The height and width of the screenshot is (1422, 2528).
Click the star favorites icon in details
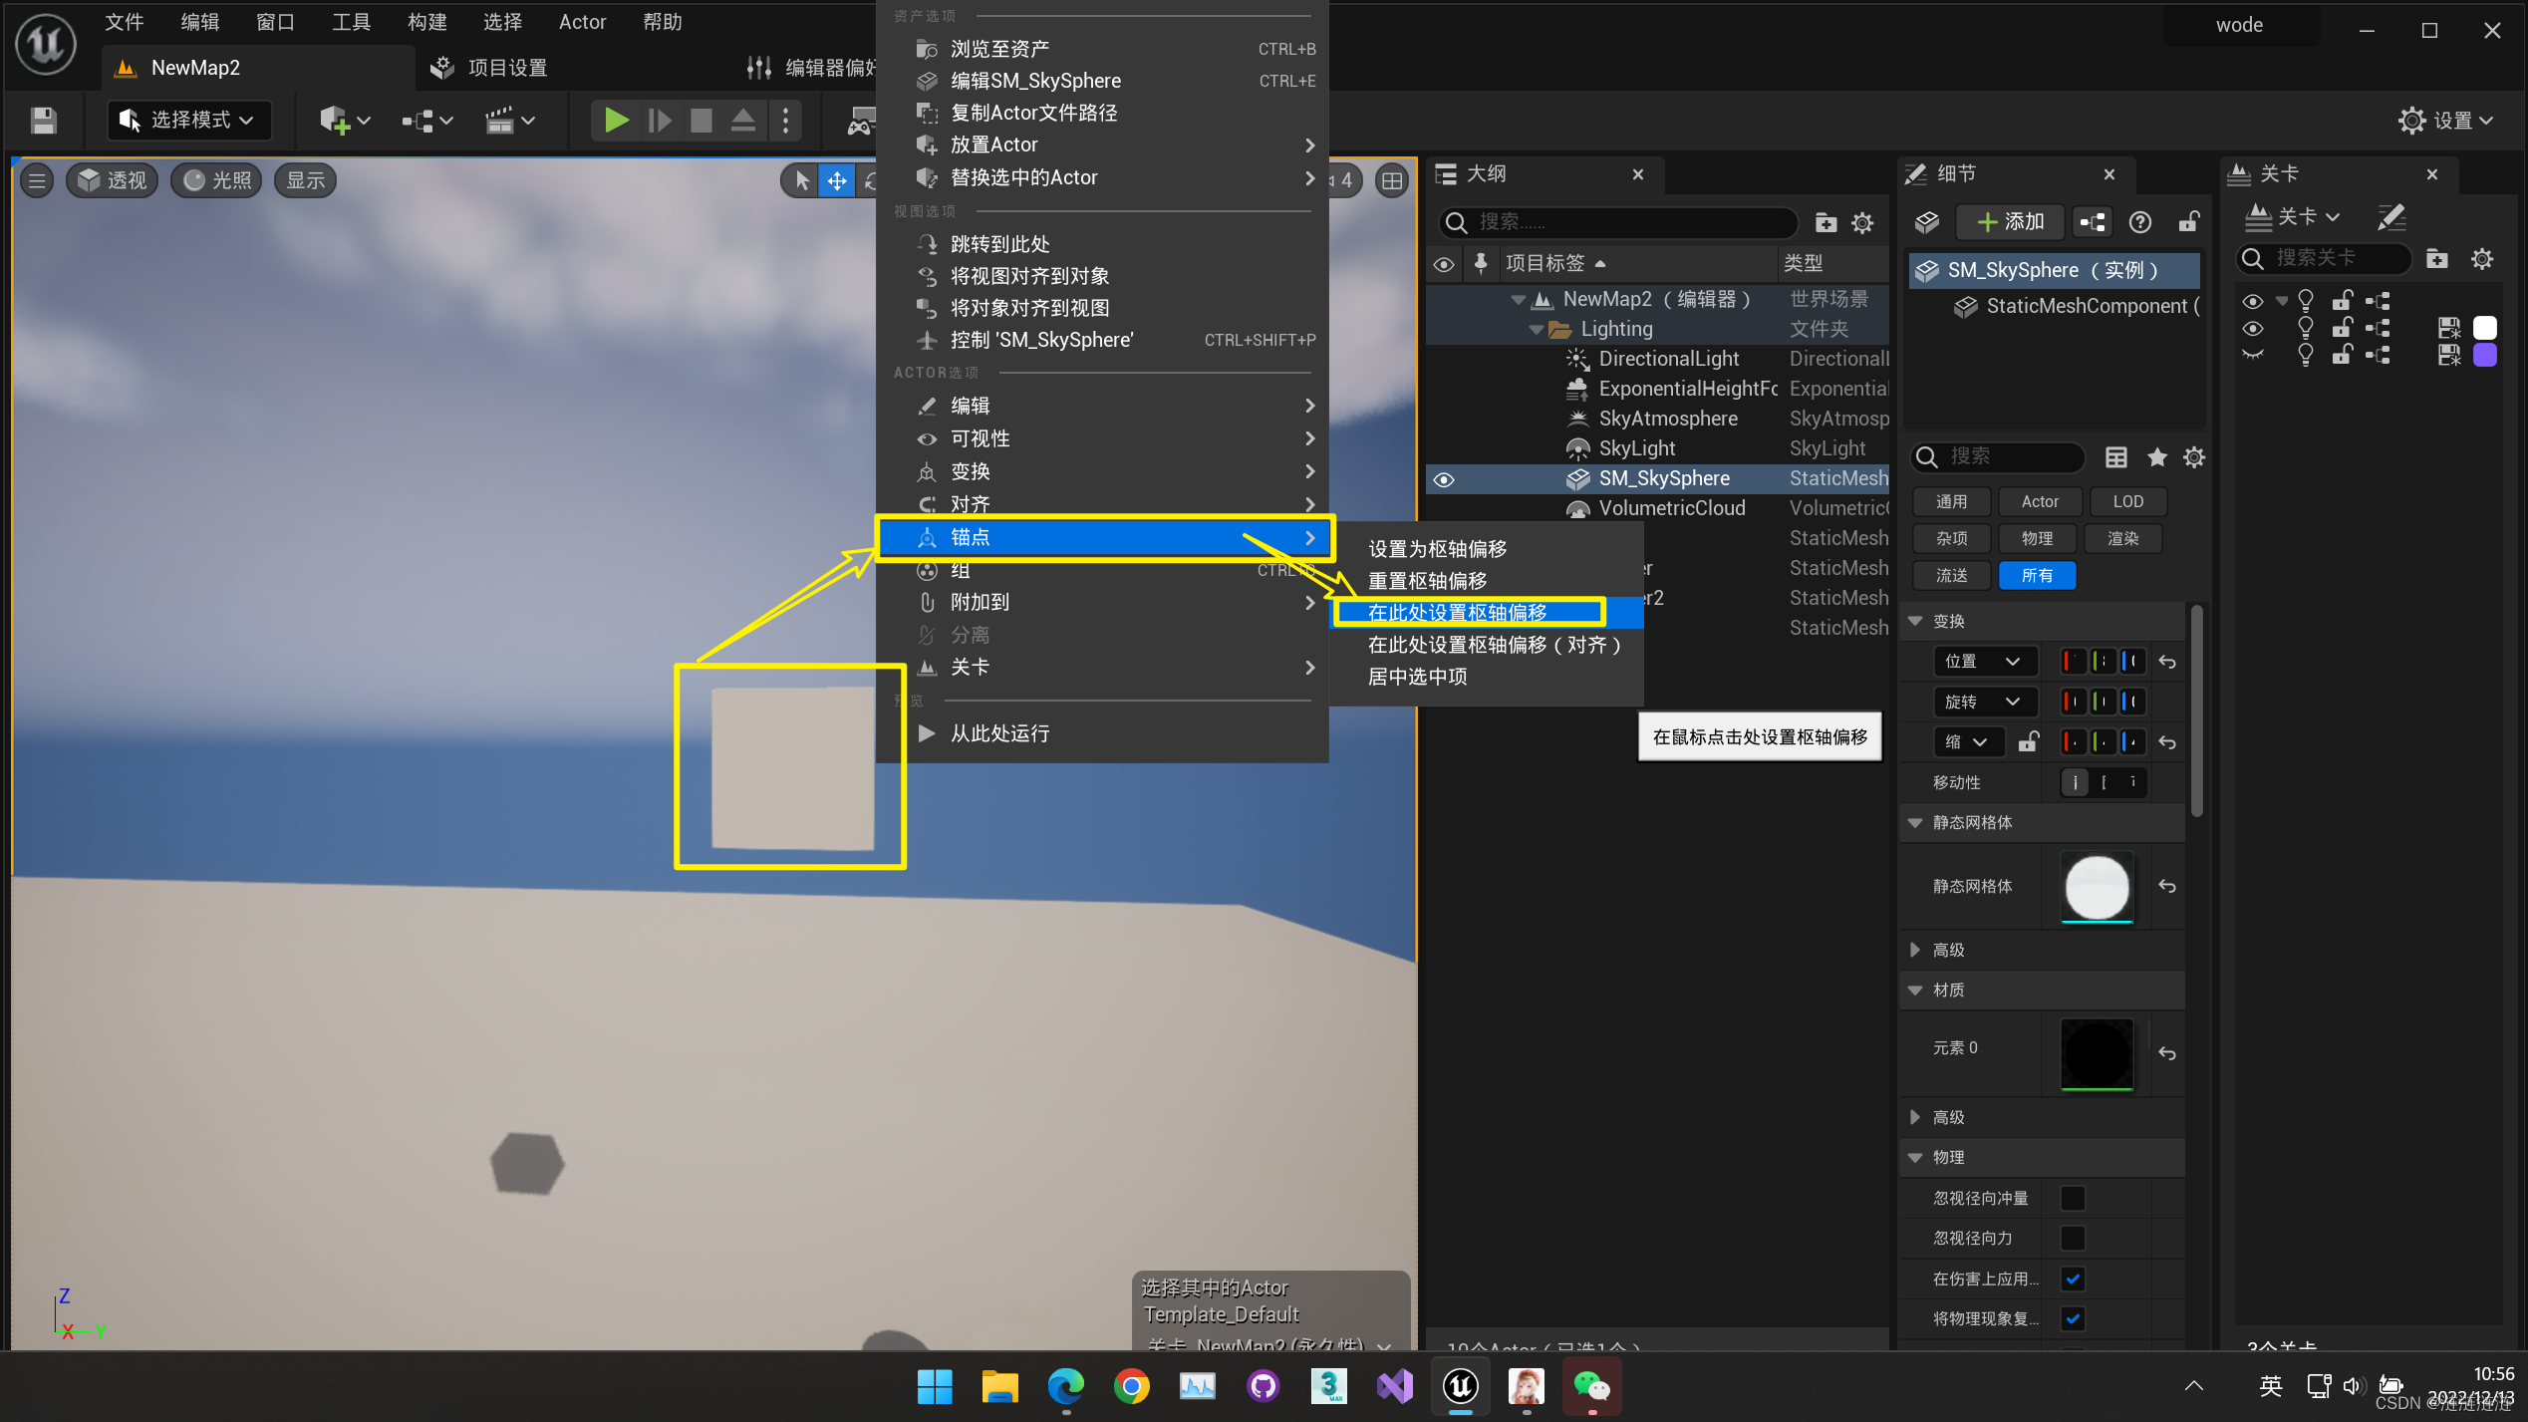click(2156, 456)
